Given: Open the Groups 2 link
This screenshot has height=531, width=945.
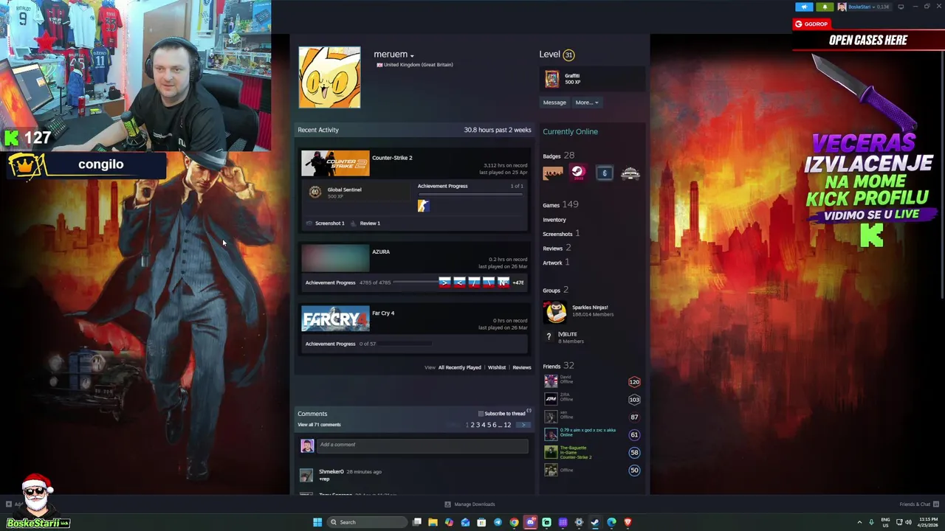Looking at the screenshot, I should click(x=555, y=290).
